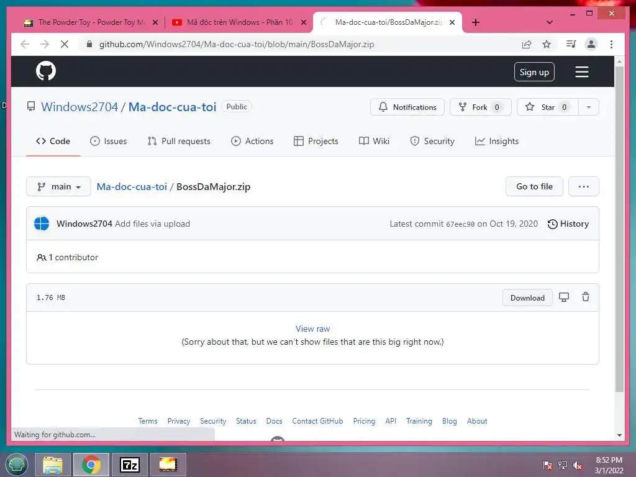Viewport: 636px width, 477px height.
Task: Open the Status footer link
Action: pos(246,421)
